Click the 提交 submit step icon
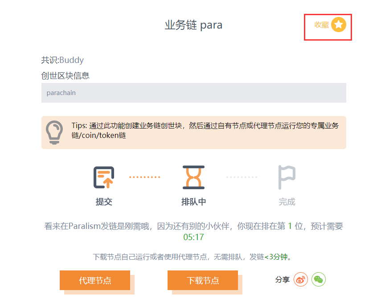Viewport: 381px width, 303px height. [x=104, y=177]
